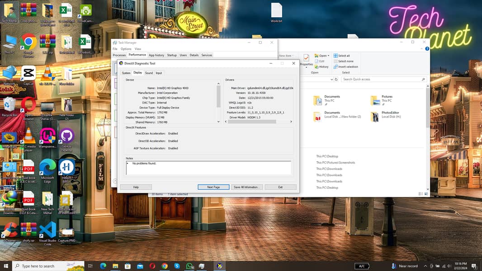Open the App history tab in Task Manager
This screenshot has height=271, width=482.
click(156, 55)
